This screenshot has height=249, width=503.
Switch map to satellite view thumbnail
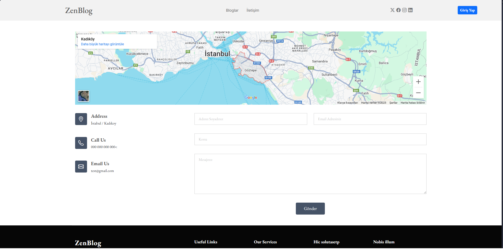(84, 96)
